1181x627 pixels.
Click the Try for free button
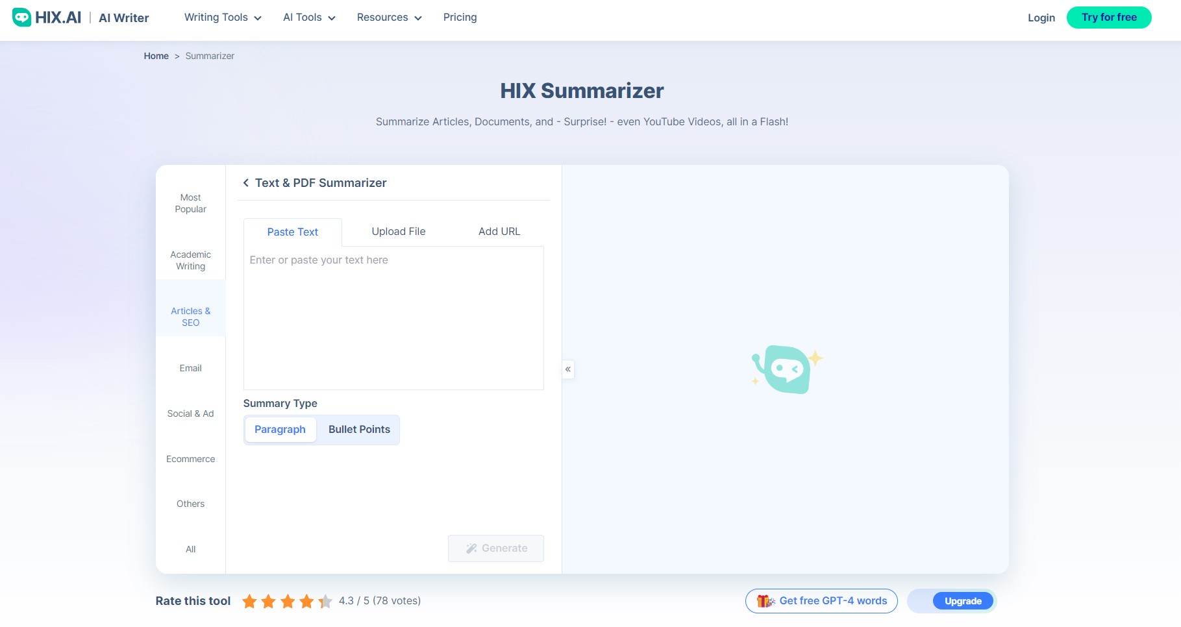tap(1109, 18)
